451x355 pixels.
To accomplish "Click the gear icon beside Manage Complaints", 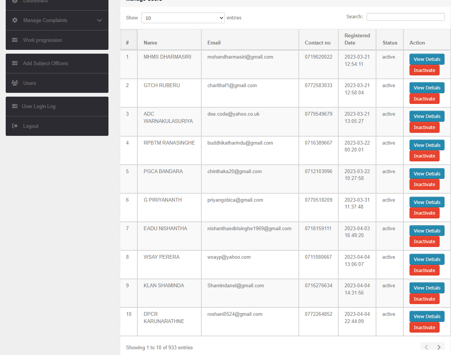I will point(15,20).
